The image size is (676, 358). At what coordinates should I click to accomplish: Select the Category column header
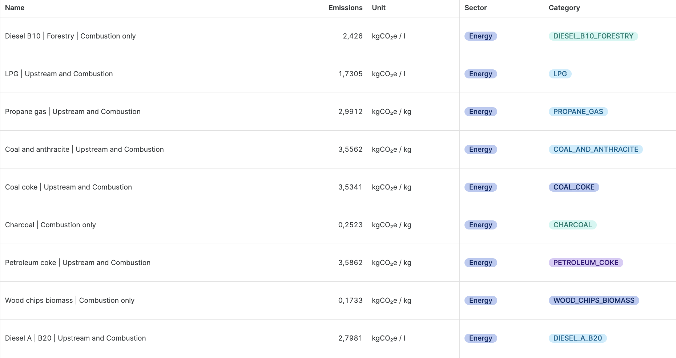(x=564, y=8)
